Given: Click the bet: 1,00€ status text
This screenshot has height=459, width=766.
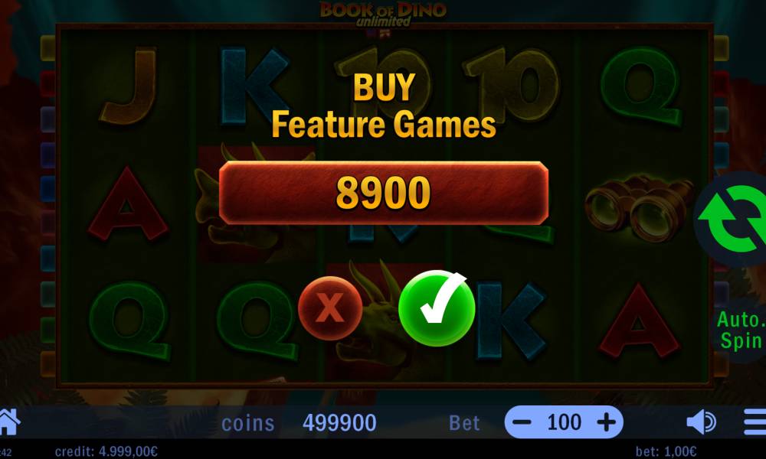Looking at the screenshot, I should click(x=666, y=451).
